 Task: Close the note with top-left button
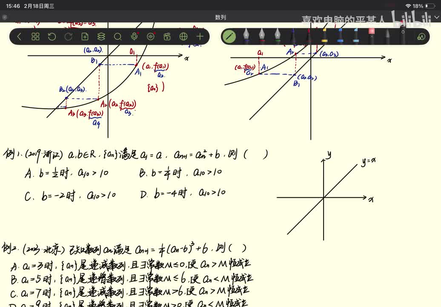click(5, 17)
